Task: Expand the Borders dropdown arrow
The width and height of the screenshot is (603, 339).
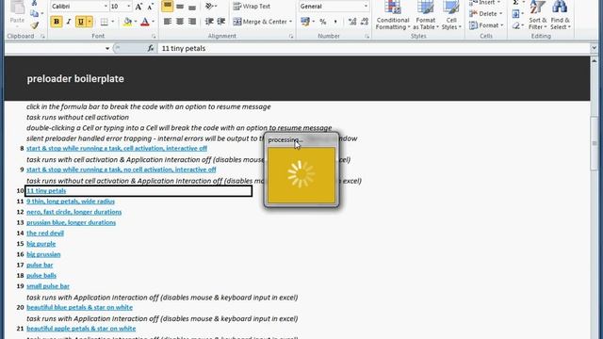Action: coord(113,22)
